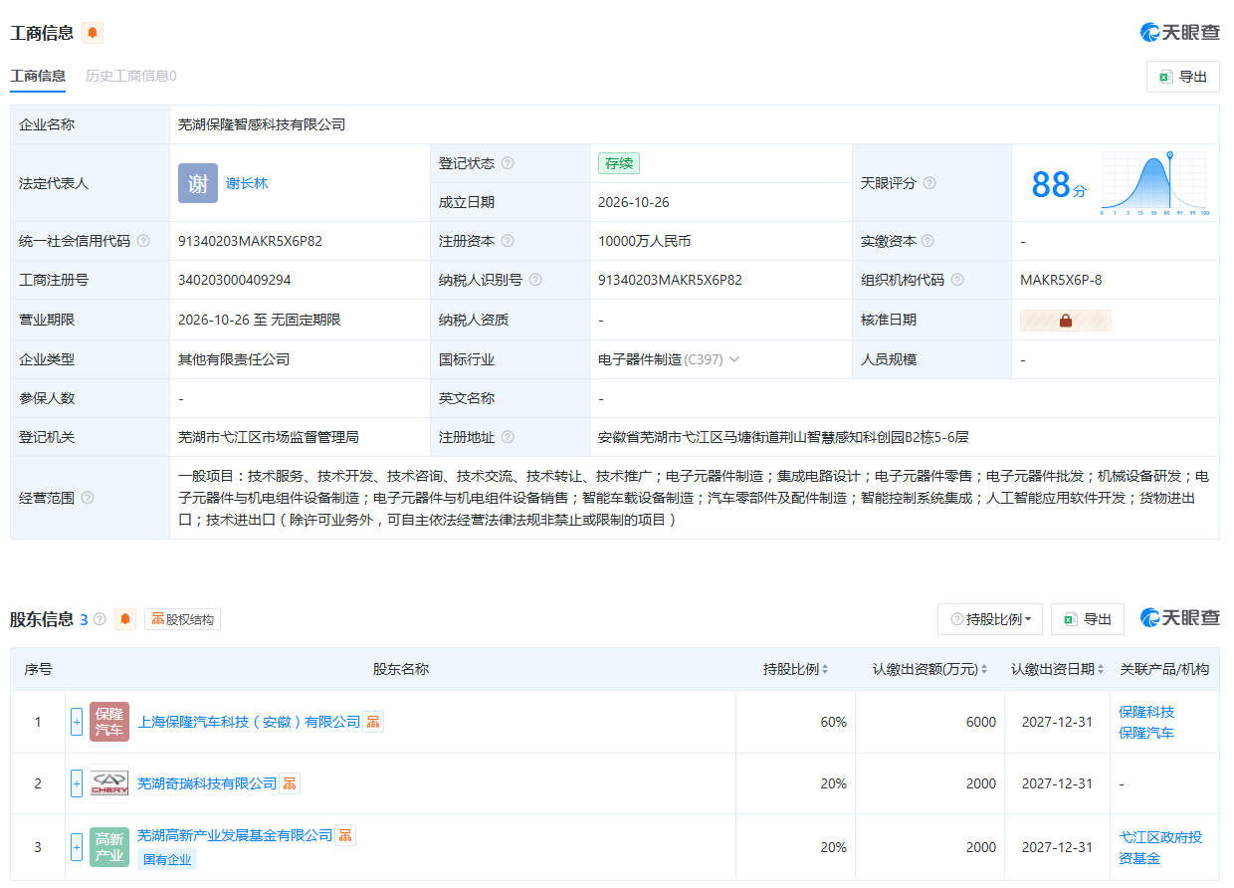Image resolution: width=1234 pixels, height=888 pixels.
Task: Click equity structure icon after 芜湖奇瑞科技
Action: point(290,783)
